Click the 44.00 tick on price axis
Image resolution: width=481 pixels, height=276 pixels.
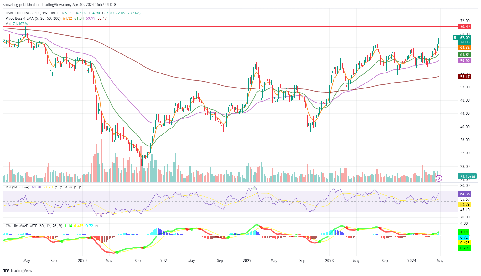(x=465, y=113)
